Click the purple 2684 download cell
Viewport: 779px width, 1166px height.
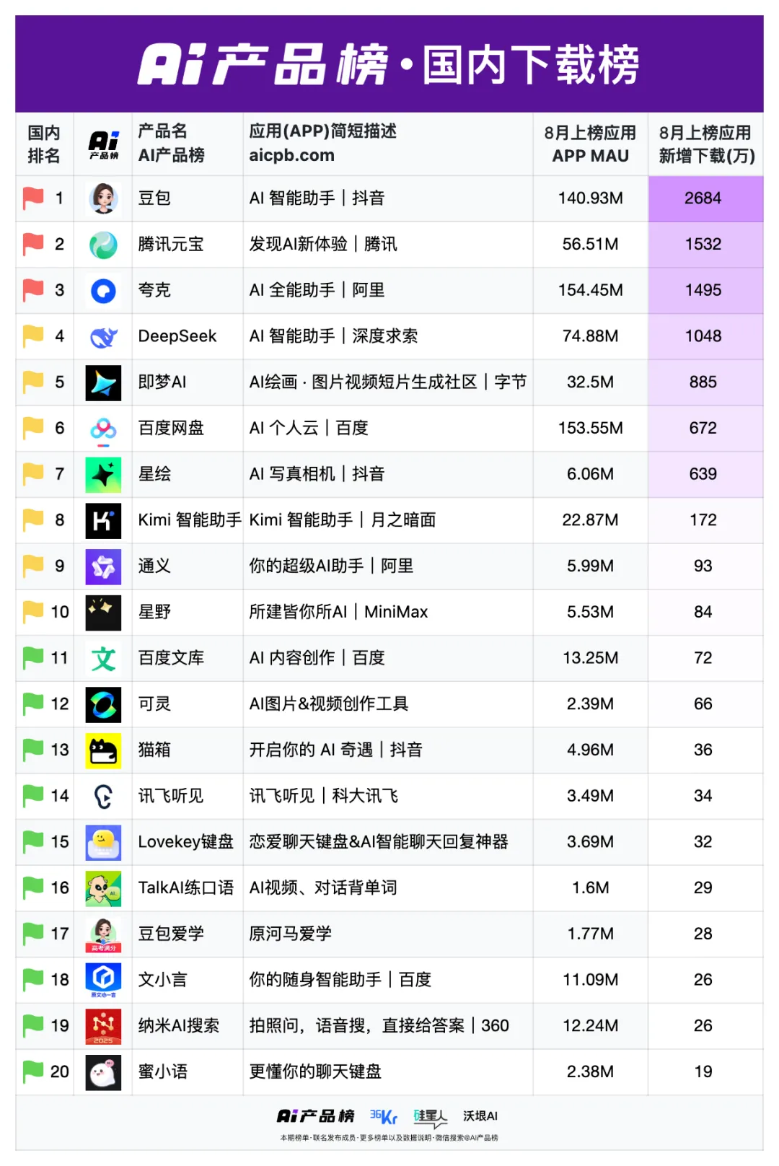pos(704,198)
